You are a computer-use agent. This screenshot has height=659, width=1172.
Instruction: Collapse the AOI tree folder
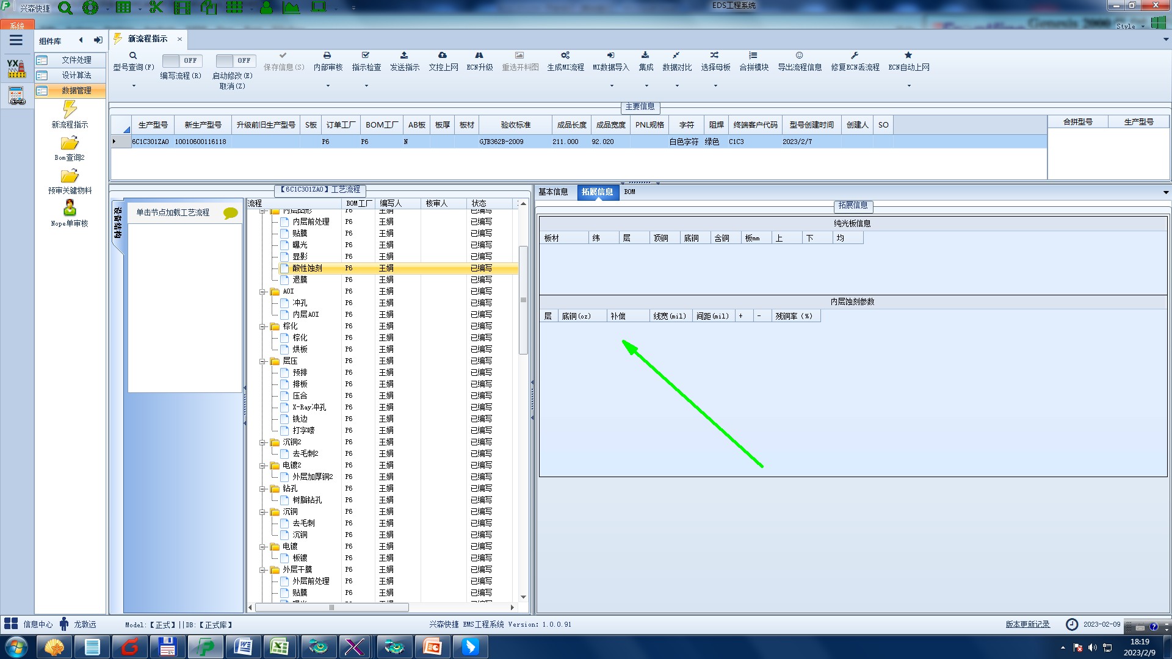tap(262, 292)
